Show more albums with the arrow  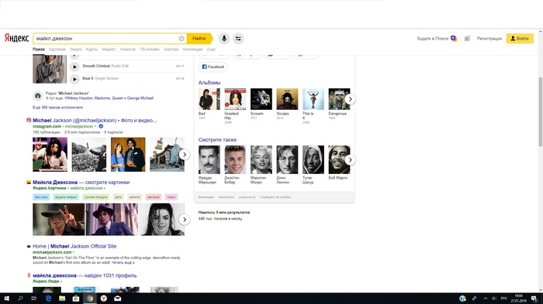point(350,99)
